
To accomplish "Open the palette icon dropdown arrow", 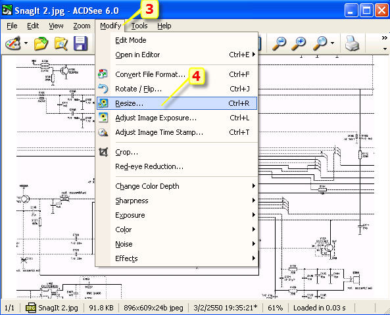I will point(26,43).
